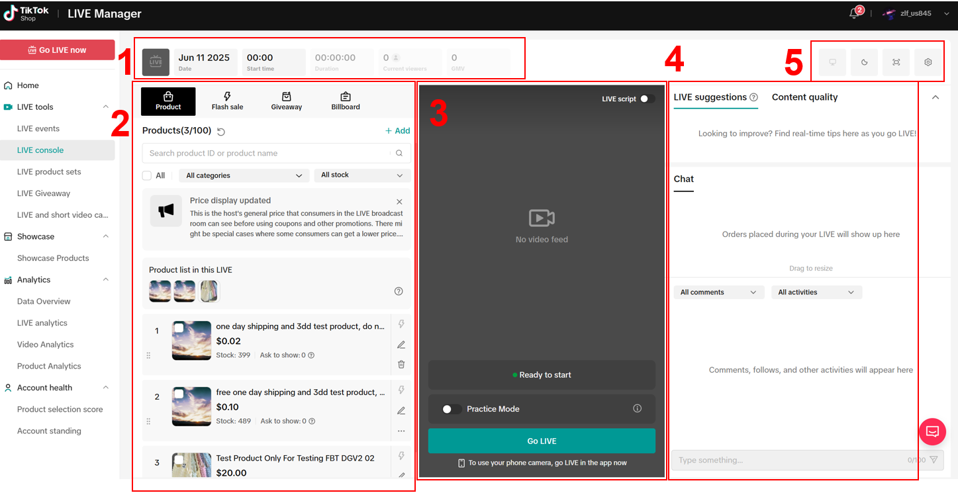Open the red chat support bubble
Viewport: 958px width, 495px height.
pos(932,432)
